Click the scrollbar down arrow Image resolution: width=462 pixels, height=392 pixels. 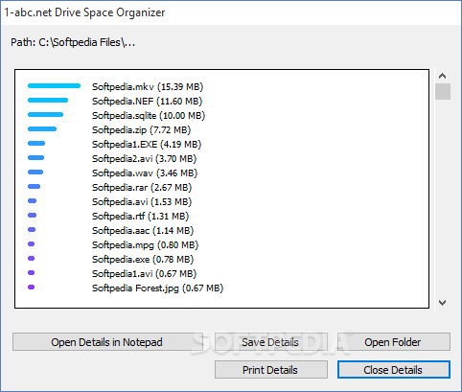[x=442, y=302]
